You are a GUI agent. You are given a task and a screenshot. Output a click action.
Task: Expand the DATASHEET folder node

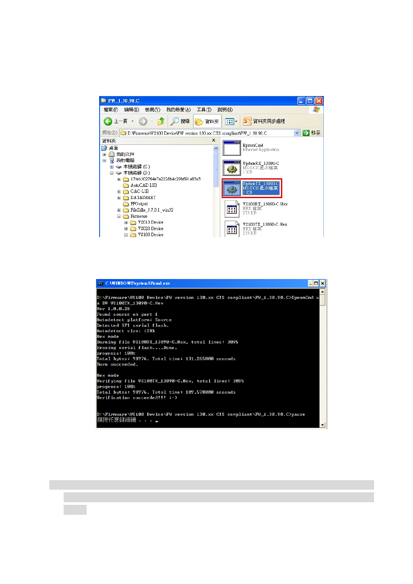(119, 198)
